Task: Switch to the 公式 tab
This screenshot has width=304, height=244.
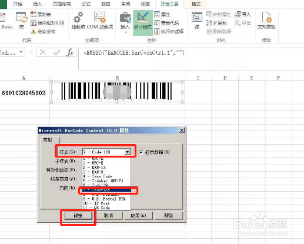Action: tap(86, 4)
